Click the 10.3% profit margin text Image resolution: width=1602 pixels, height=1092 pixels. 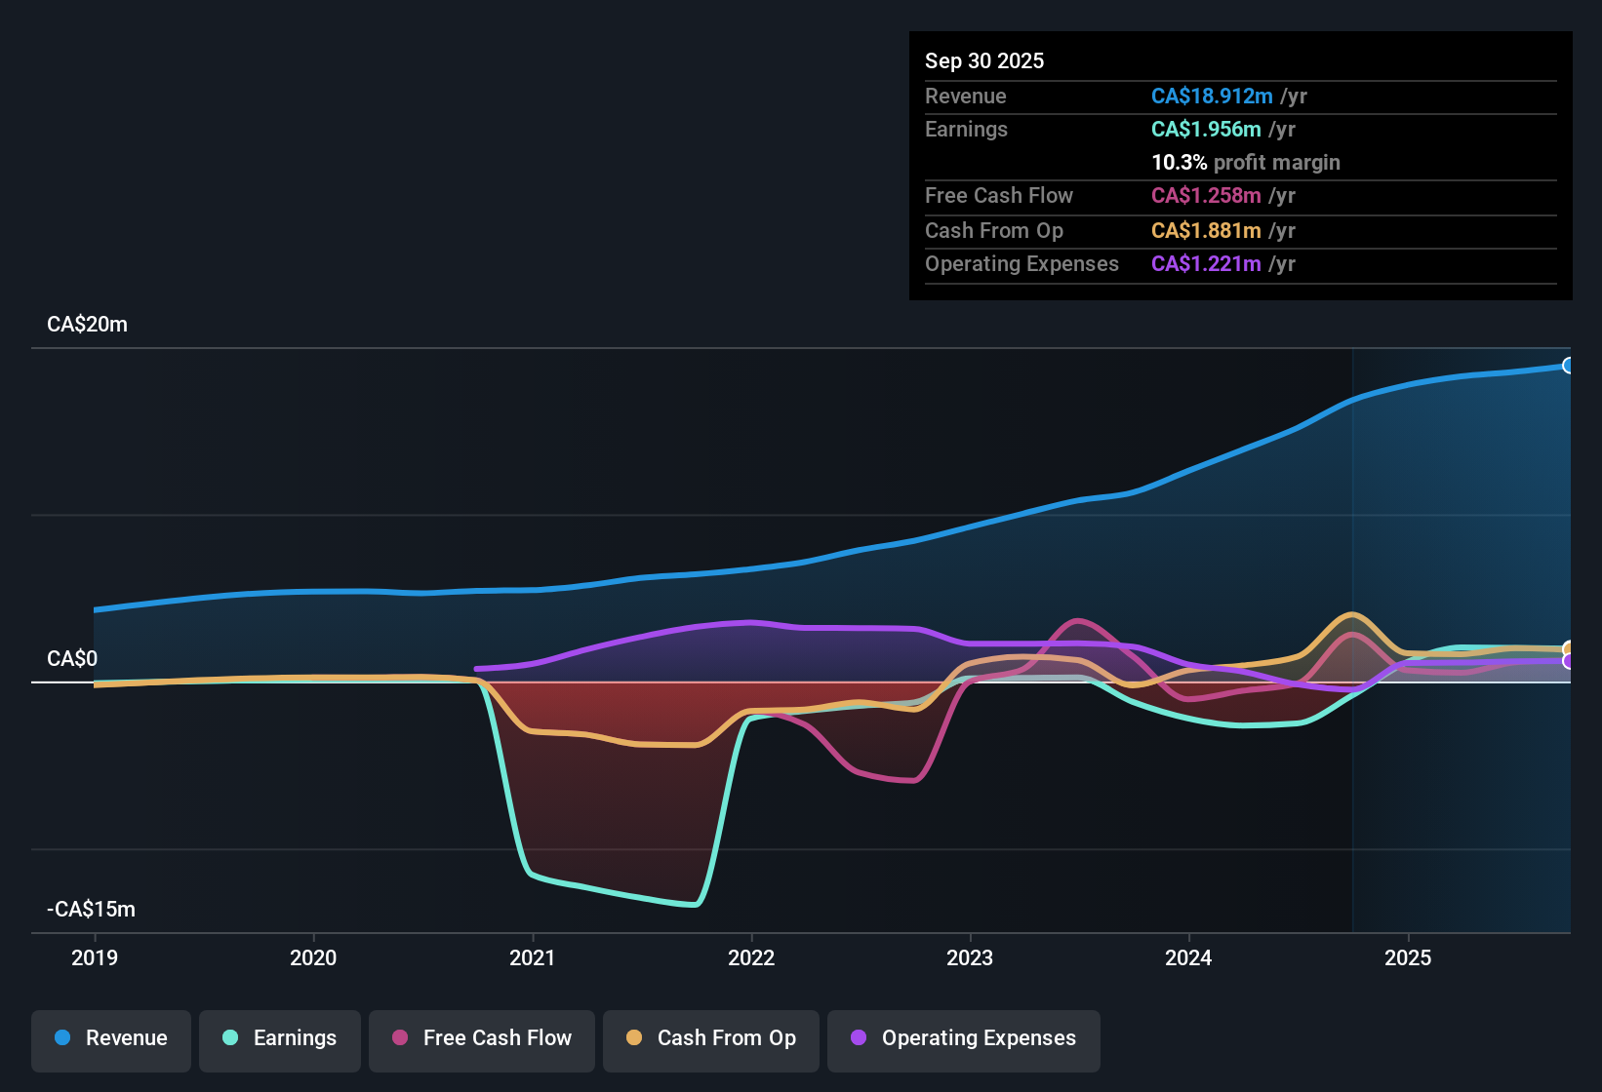click(x=1246, y=162)
